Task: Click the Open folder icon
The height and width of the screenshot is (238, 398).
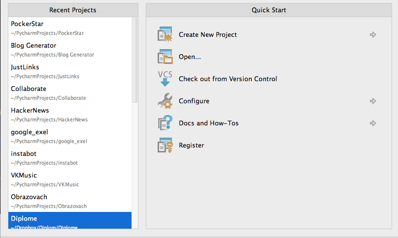Action: point(165,57)
